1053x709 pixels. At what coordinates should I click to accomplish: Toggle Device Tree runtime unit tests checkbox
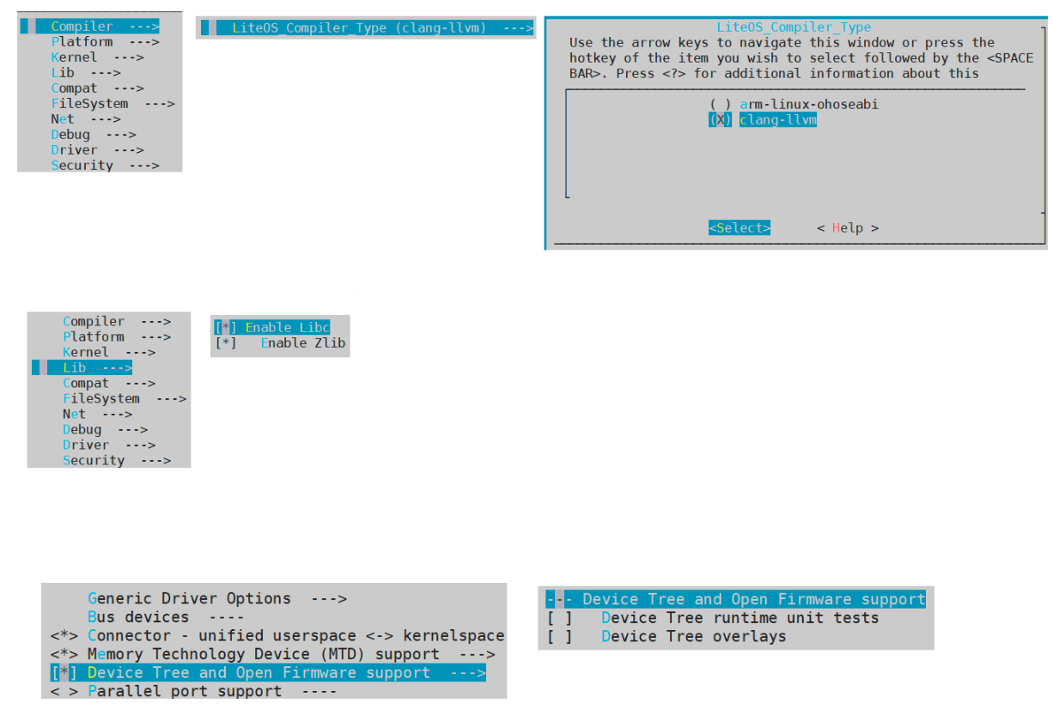point(713,618)
